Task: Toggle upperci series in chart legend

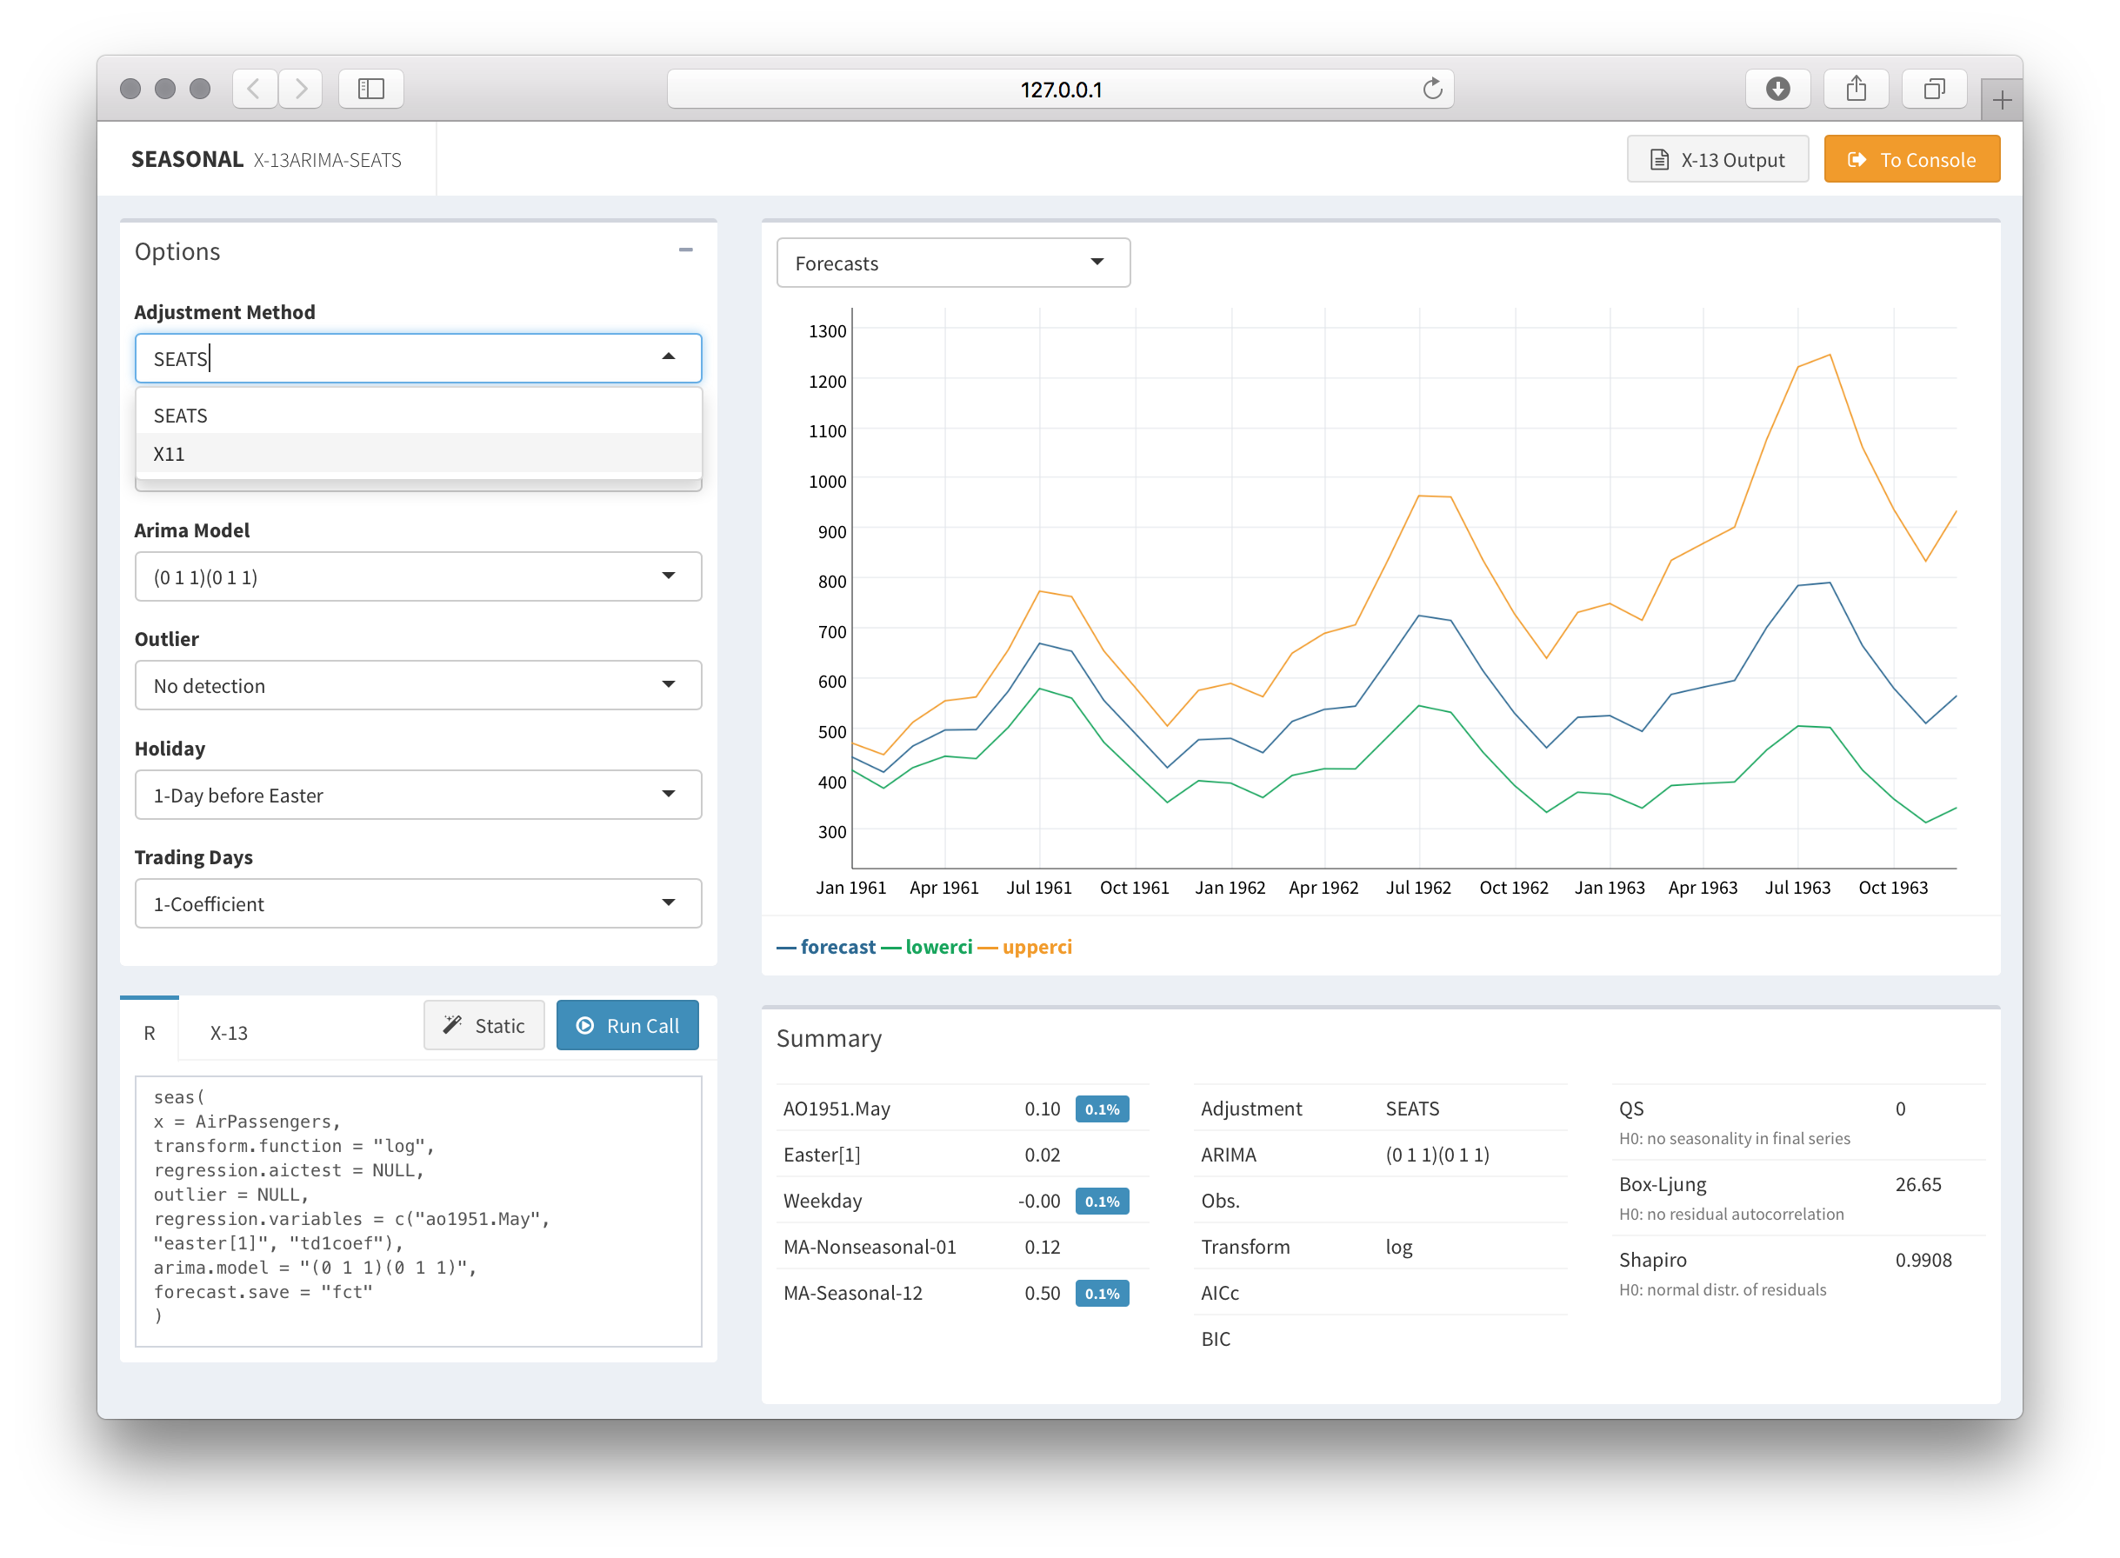Action: pos(1036,947)
